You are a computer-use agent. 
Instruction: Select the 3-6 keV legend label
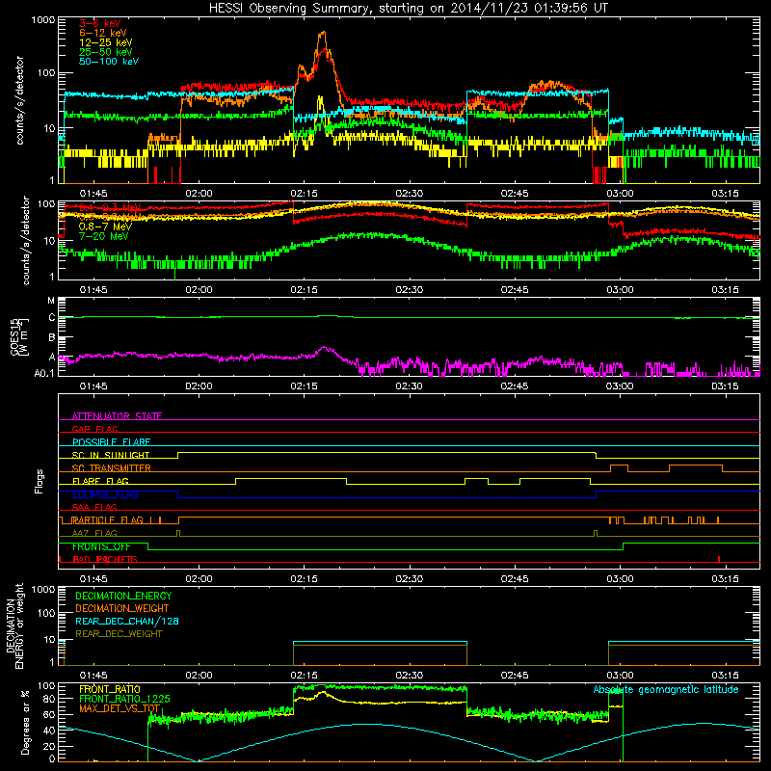point(100,23)
